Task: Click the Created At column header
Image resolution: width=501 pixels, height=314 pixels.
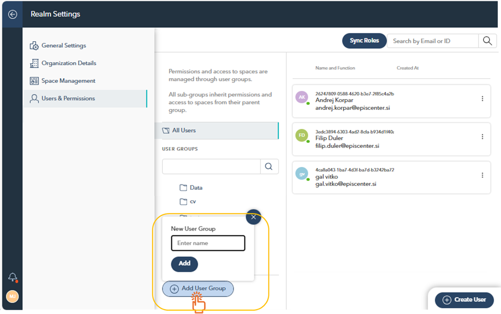Action: coord(408,68)
